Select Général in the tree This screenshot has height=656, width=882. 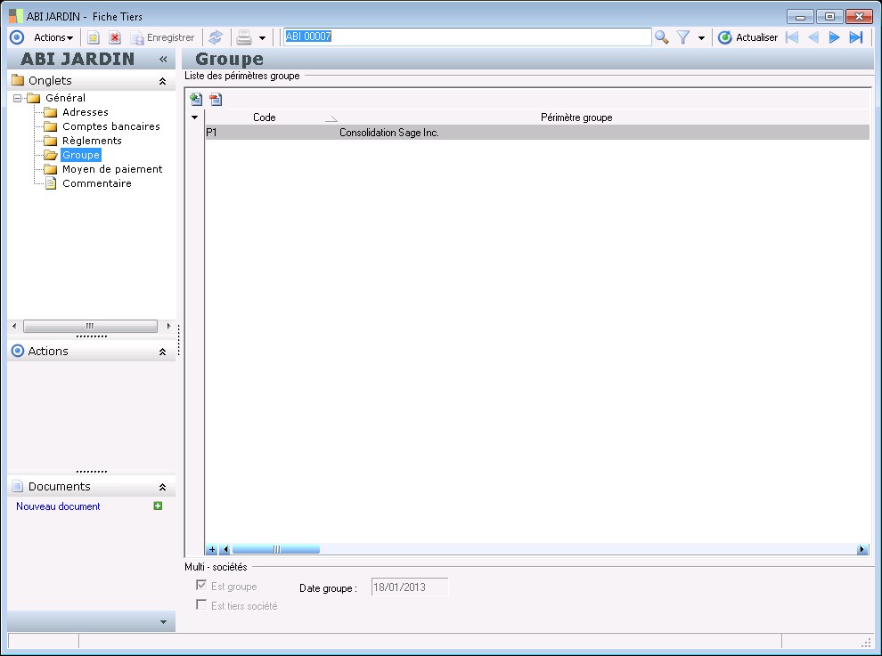pyautogui.click(x=65, y=98)
